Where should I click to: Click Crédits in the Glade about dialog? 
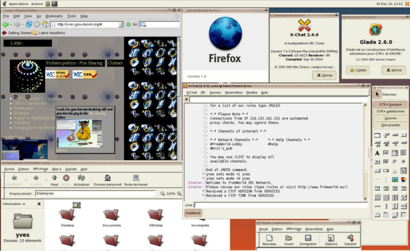point(358,70)
